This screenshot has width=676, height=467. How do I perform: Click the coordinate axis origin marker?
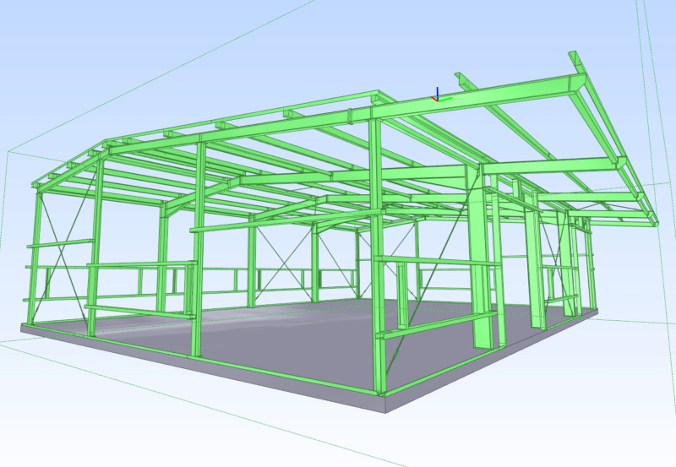click(x=437, y=98)
